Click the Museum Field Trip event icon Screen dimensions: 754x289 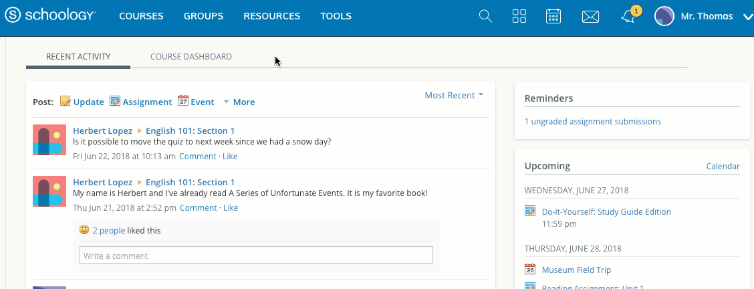pyautogui.click(x=530, y=270)
